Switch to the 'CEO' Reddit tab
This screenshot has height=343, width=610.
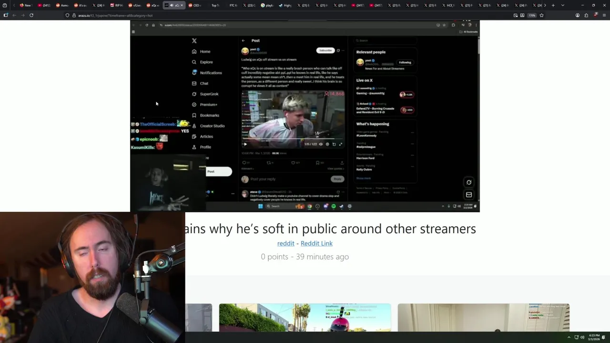193,5
